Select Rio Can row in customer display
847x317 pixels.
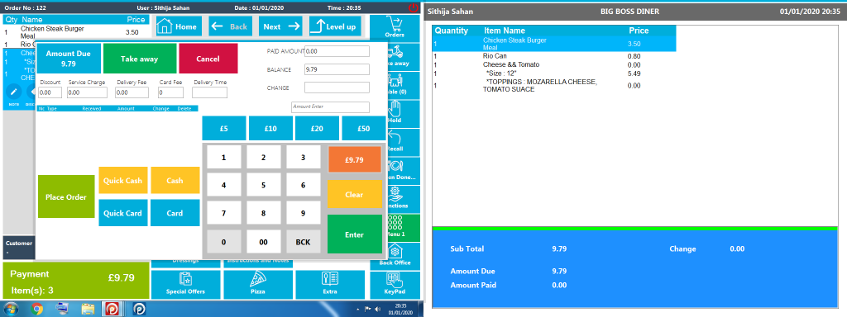click(554, 56)
